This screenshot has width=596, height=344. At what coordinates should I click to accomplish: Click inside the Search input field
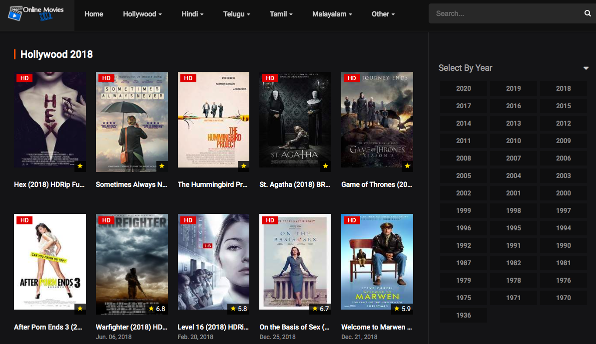click(x=505, y=13)
